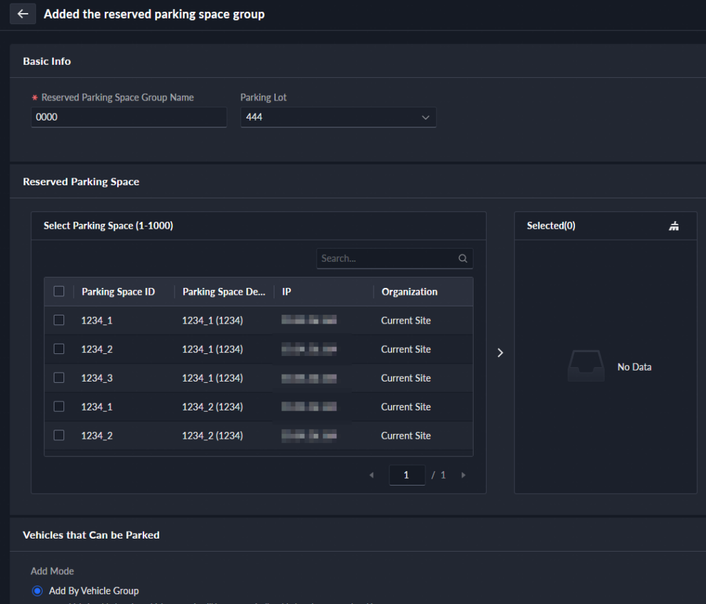Click the Parking Space ID column header
Screen dimensions: 706x604
[x=118, y=292]
